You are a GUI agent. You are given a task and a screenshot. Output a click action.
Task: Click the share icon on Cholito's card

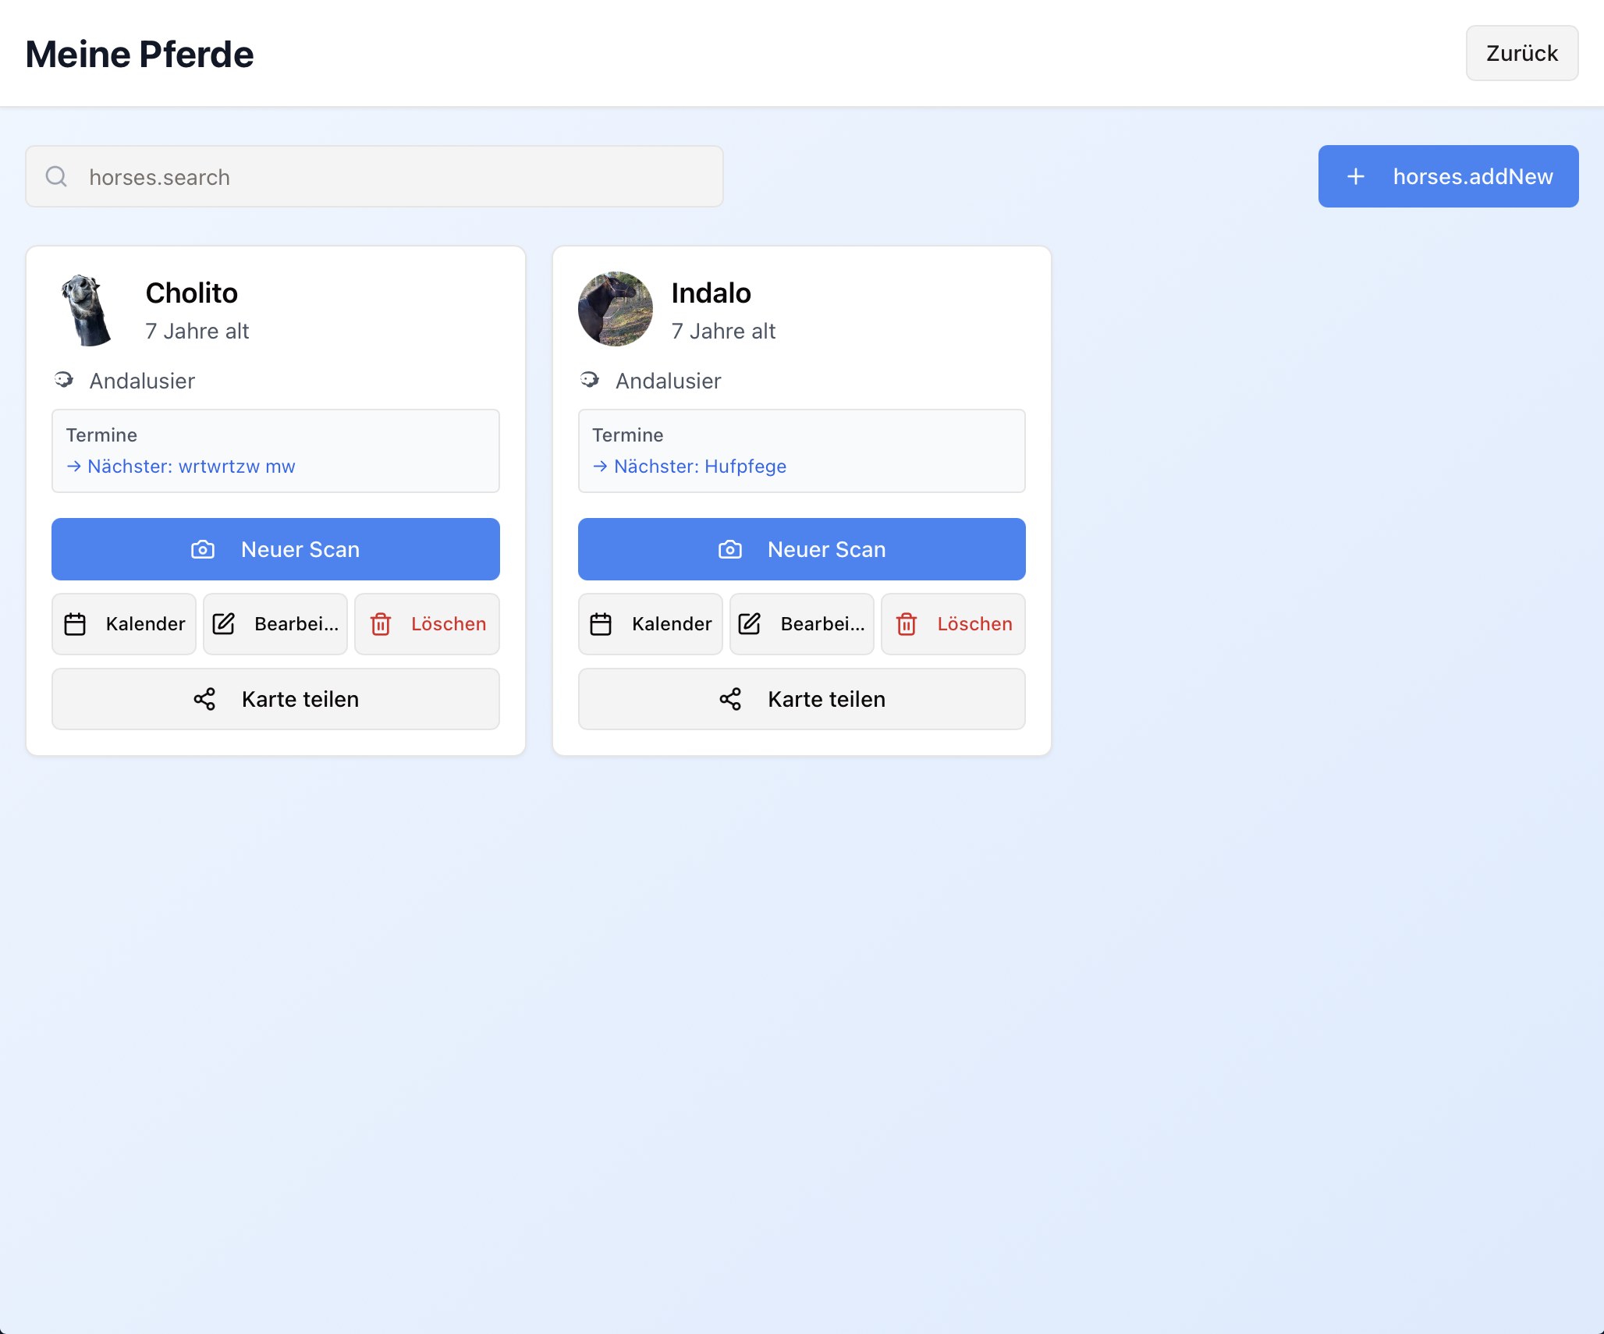tap(204, 699)
